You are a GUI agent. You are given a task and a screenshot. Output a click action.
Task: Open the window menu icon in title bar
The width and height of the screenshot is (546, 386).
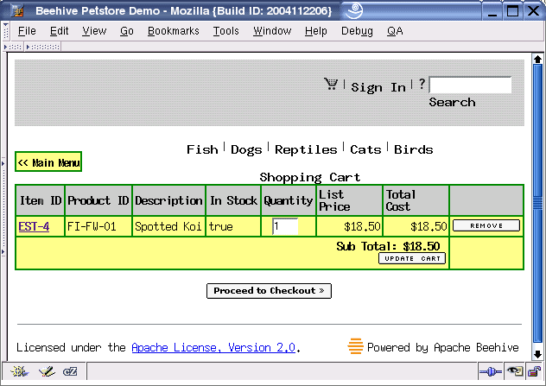(x=16, y=10)
